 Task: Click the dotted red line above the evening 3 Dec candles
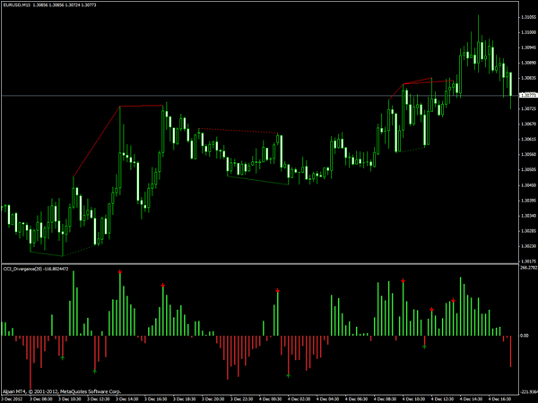(239, 131)
